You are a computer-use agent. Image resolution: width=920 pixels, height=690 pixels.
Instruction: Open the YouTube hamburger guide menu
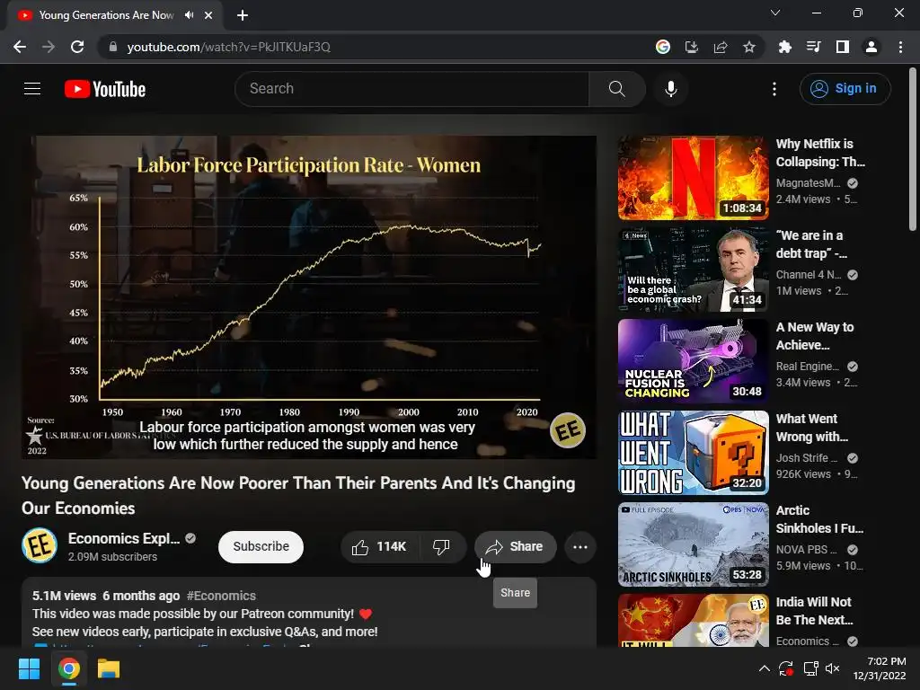(32, 89)
